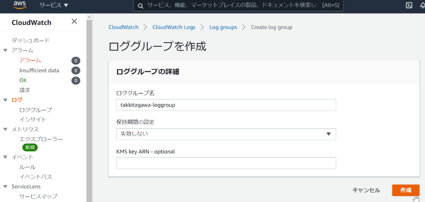Viewport: 425px width, 202px height.
Task: Open the アラーム alarms list in red
Action: (30, 60)
